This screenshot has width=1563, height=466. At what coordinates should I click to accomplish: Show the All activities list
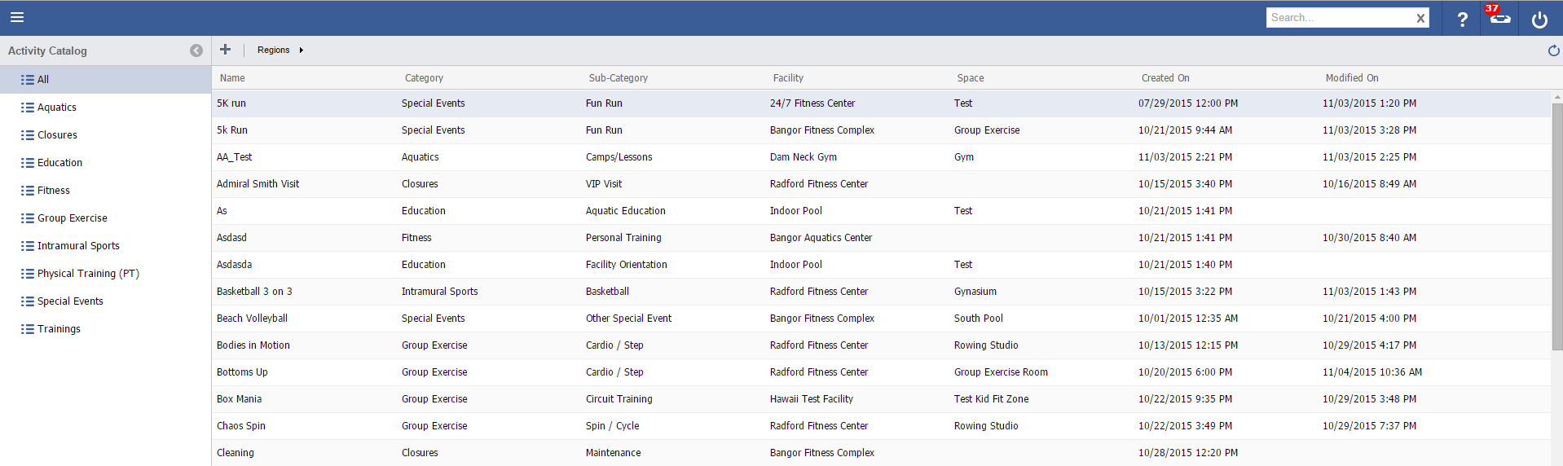(43, 80)
